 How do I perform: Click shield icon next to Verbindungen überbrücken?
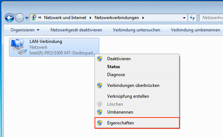click(100, 85)
